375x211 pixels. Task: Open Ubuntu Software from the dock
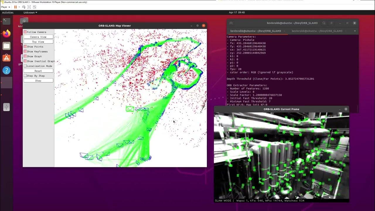(6, 58)
